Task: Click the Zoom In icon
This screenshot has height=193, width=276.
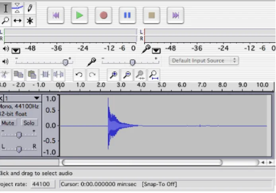Action: (113, 75)
